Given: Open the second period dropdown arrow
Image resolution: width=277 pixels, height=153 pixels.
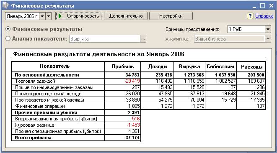Looking at the screenshot, I should click(x=49, y=16).
